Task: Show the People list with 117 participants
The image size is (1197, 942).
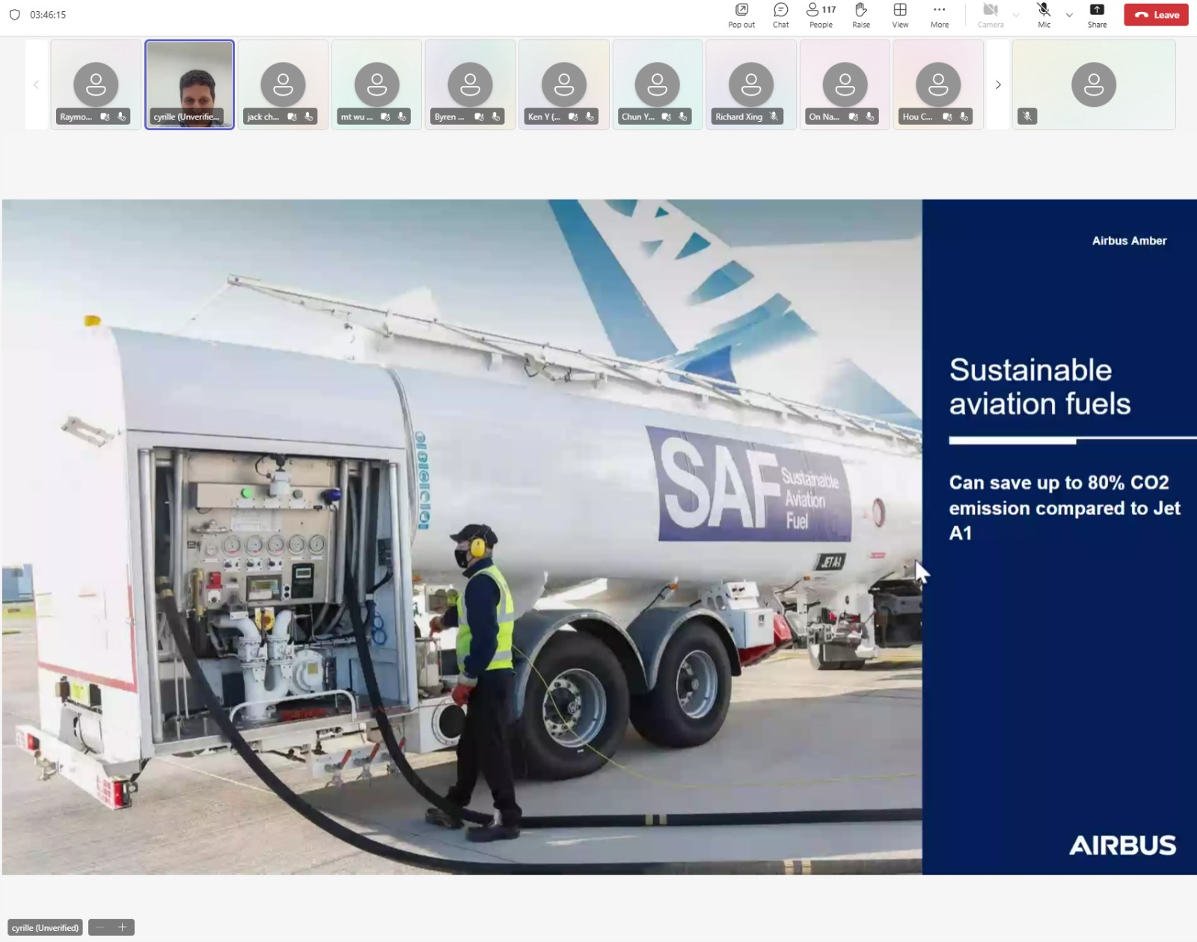Action: pyautogui.click(x=821, y=15)
